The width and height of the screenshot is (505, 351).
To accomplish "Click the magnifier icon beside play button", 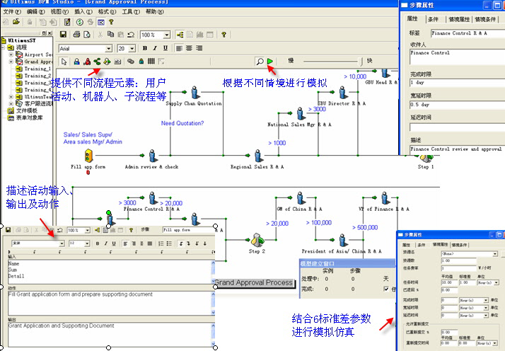I will 260,62.
